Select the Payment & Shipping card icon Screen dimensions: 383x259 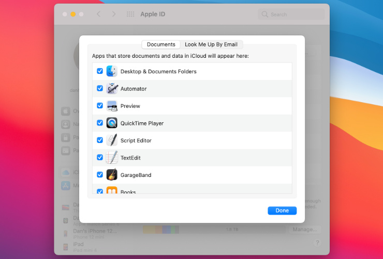click(x=65, y=151)
